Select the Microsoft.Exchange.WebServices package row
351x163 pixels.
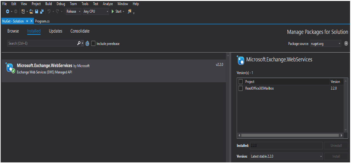(113, 71)
